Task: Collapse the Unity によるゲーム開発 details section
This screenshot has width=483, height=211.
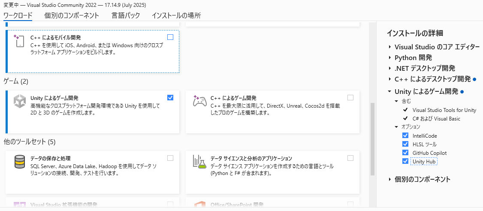Action: (390, 91)
